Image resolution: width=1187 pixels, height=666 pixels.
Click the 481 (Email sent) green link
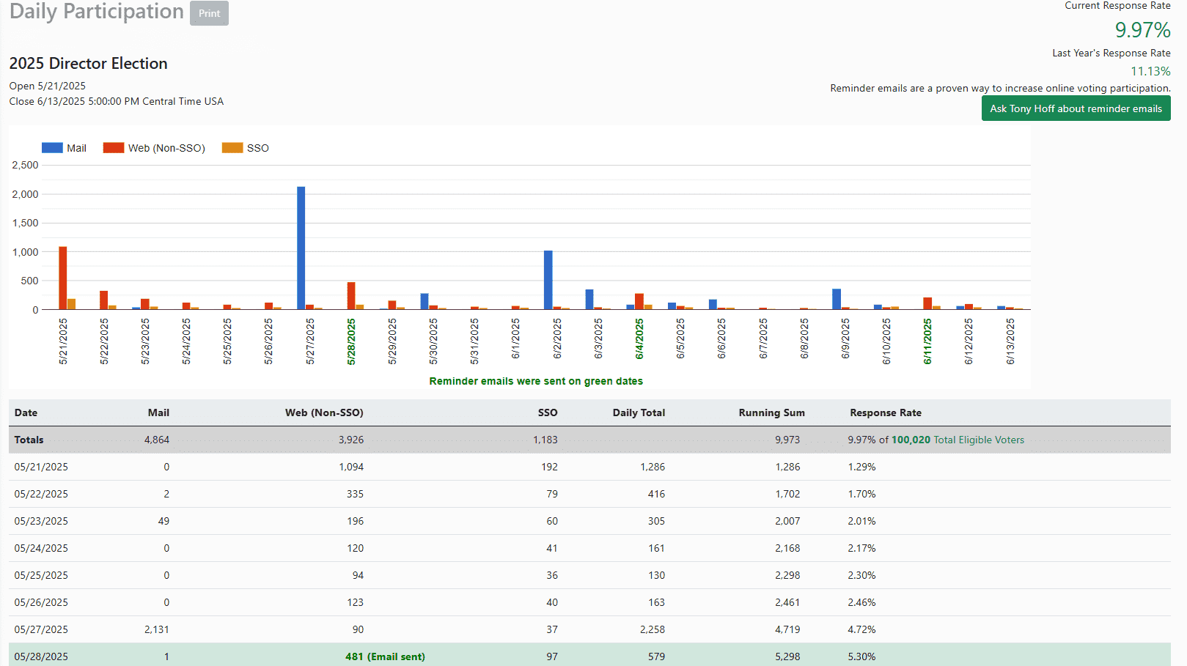click(386, 656)
